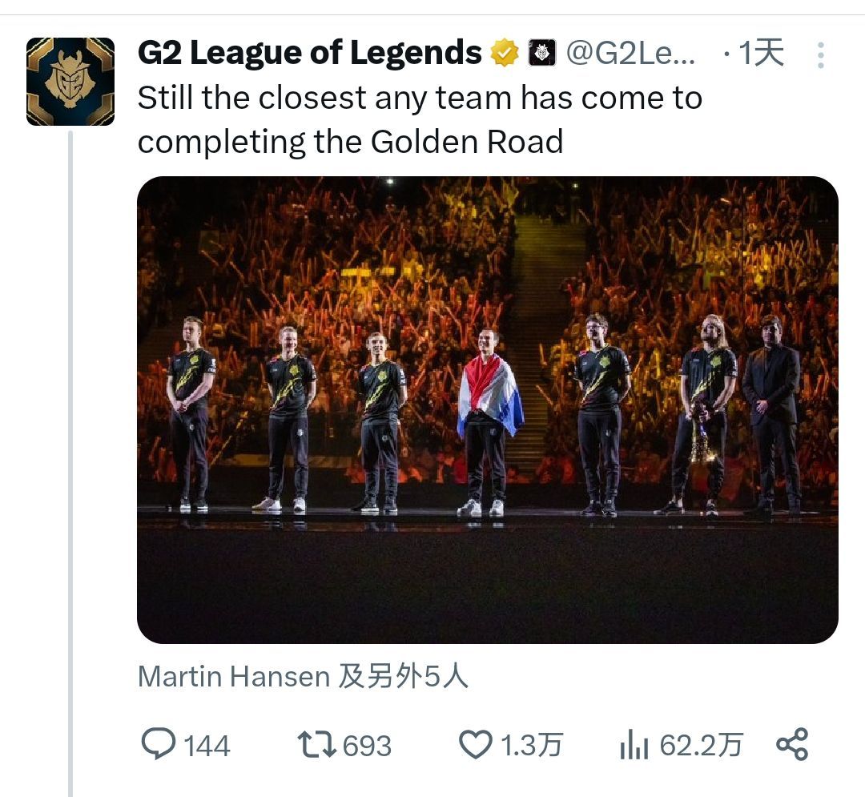Click the retweet count 693
This screenshot has height=797, width=865.
tap(367, 746)
